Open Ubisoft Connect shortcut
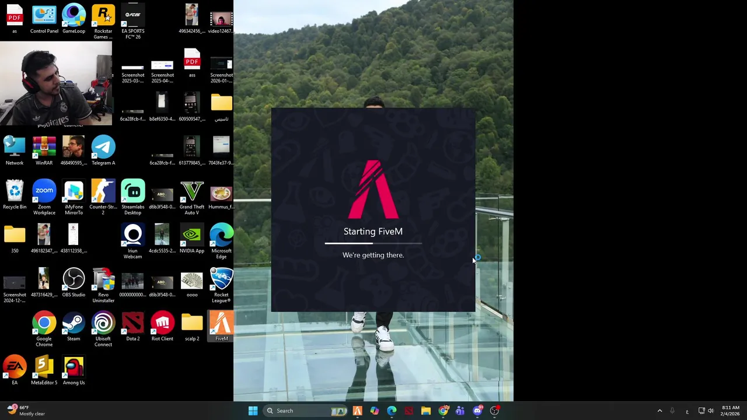This screenshot has height=420, width=747. pos(103,329)
